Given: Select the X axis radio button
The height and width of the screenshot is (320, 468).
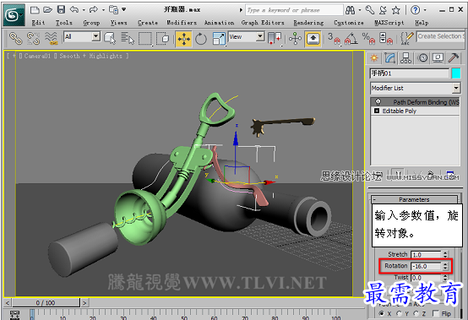Looking at the screenshot, I should pos(382,313).
